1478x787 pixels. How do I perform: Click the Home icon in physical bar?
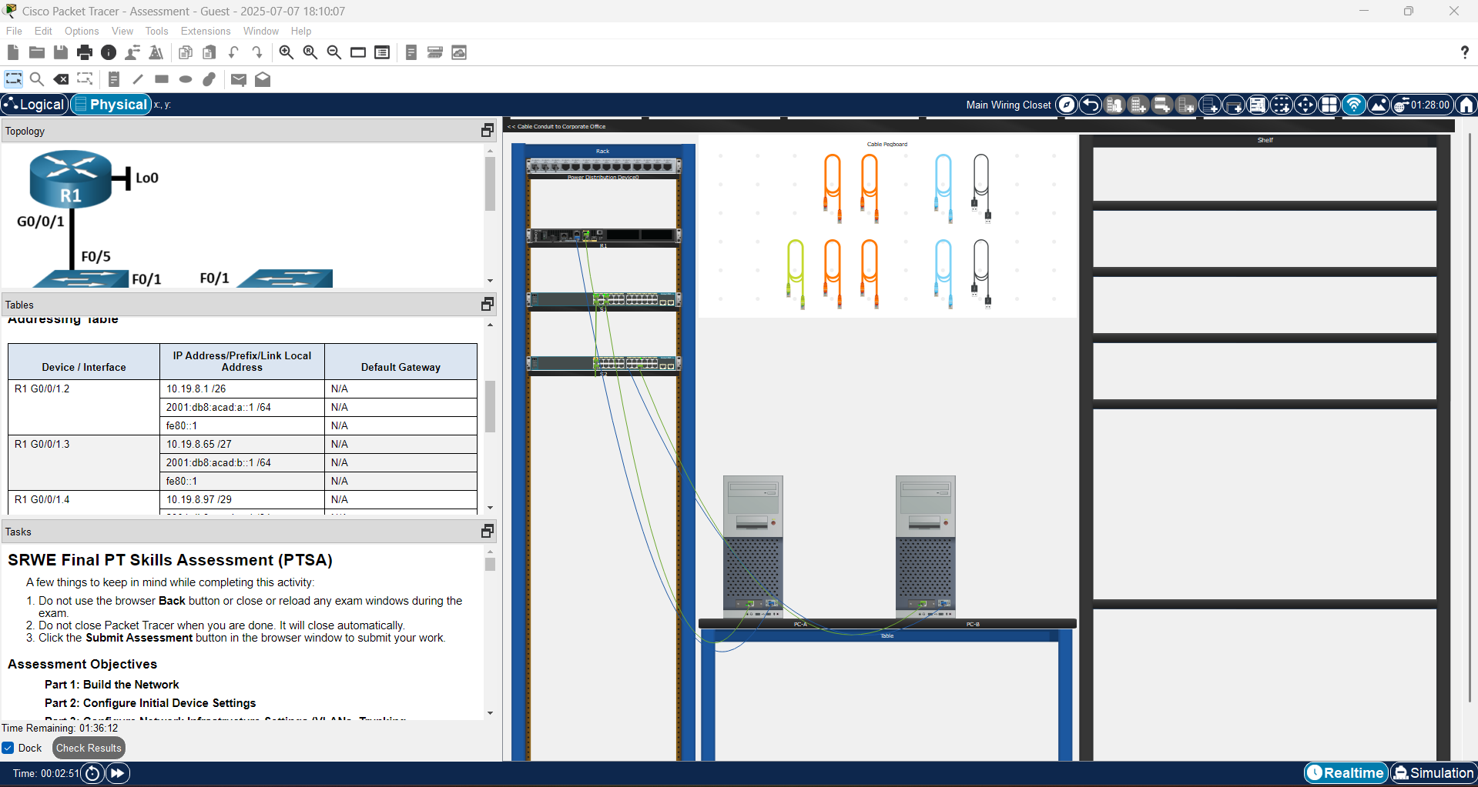(x=1466, y=105)
